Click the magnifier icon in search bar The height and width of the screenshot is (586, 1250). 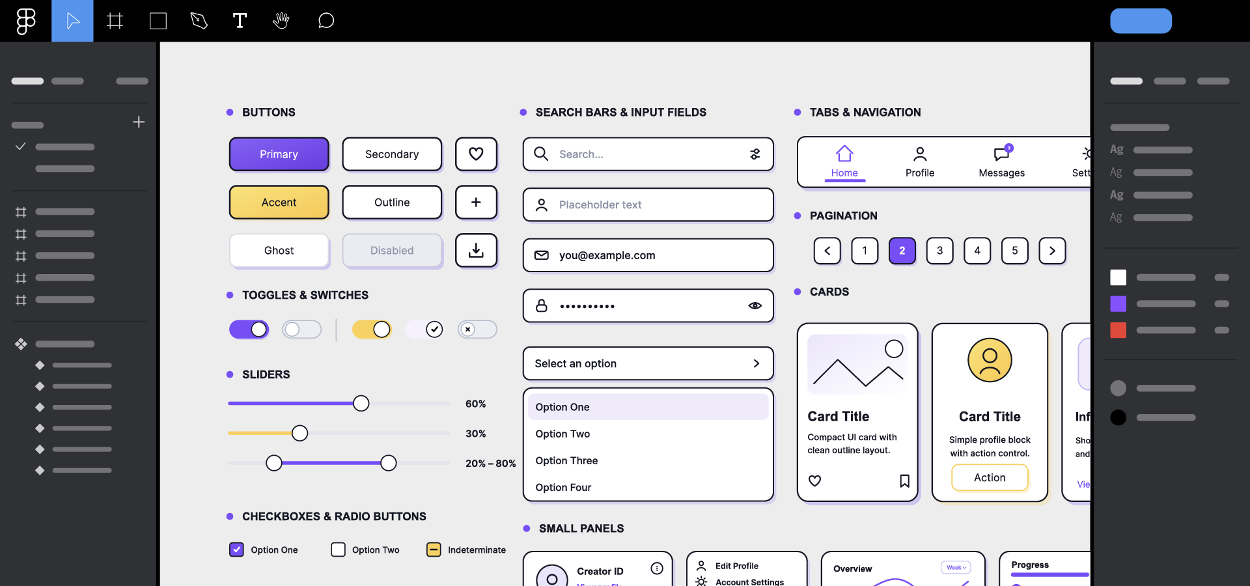[x=541, y=154]
